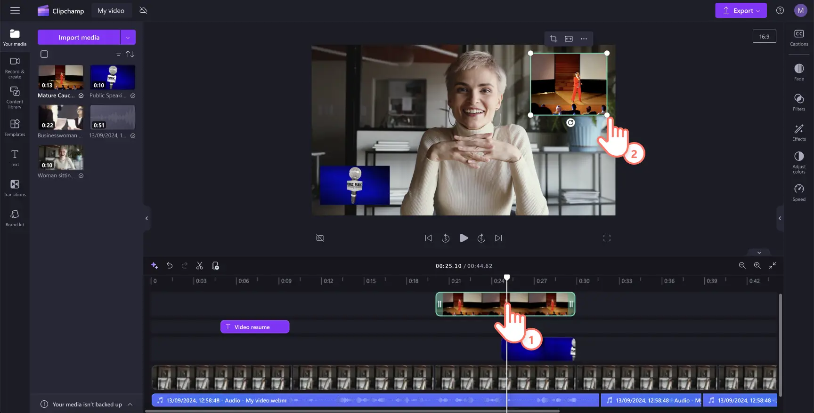Viewport: 814px width, 413px height.
Task: Open the 16:9 aspect ratio selector
Action: [764, 36]
